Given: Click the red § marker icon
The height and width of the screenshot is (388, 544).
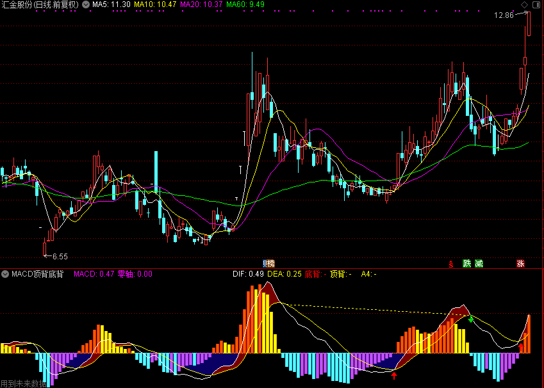Looking at the screenshot, I should (451, 263).
